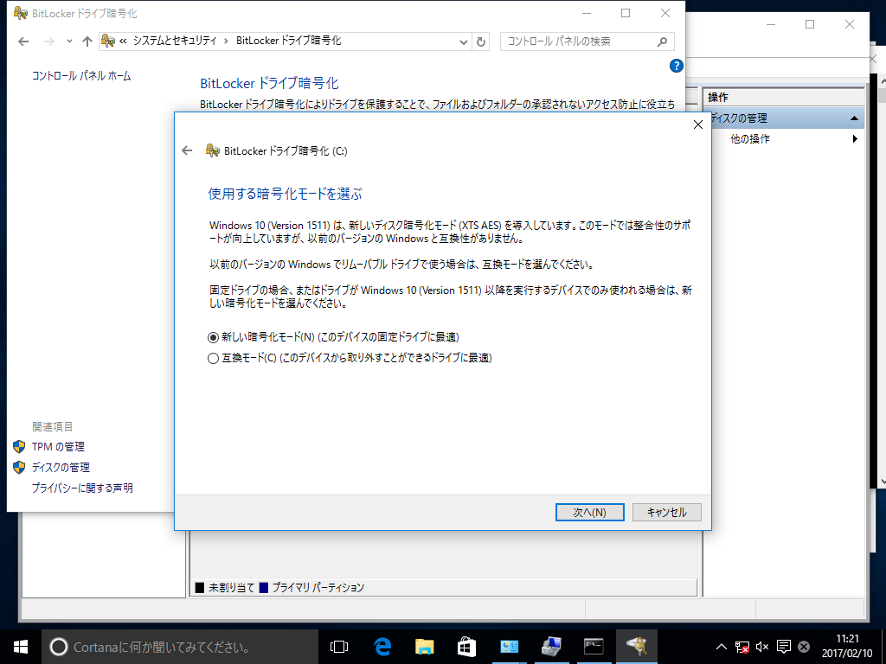The height and width of the screenshot is (664, 886).
Task: Click the Cortana search box
Action: click(180, 647)
